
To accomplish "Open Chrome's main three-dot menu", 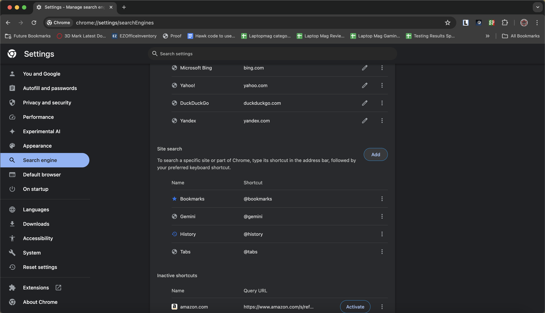I will (x=537, y=22).
